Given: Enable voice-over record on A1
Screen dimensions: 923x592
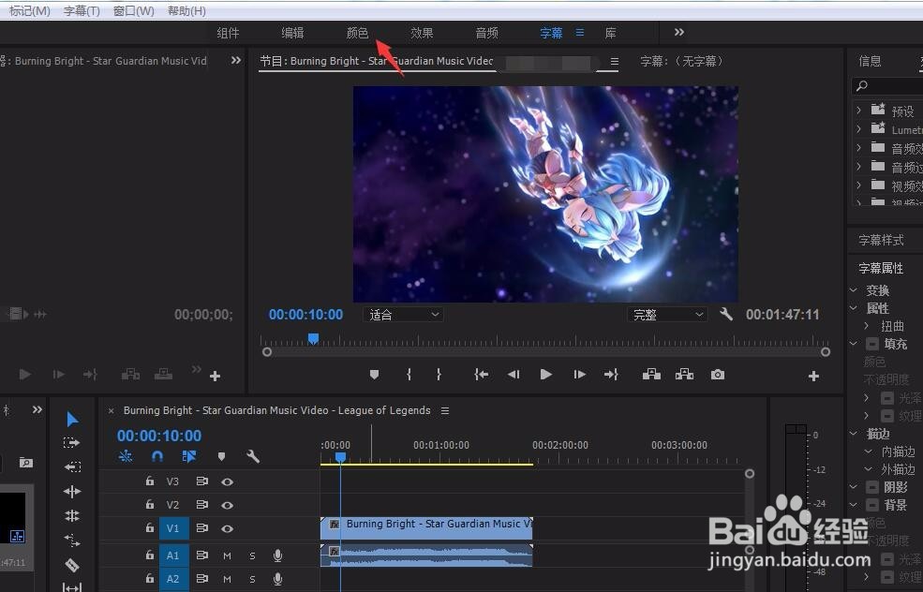Looking at the screenshot, I should tap(278, 555).
